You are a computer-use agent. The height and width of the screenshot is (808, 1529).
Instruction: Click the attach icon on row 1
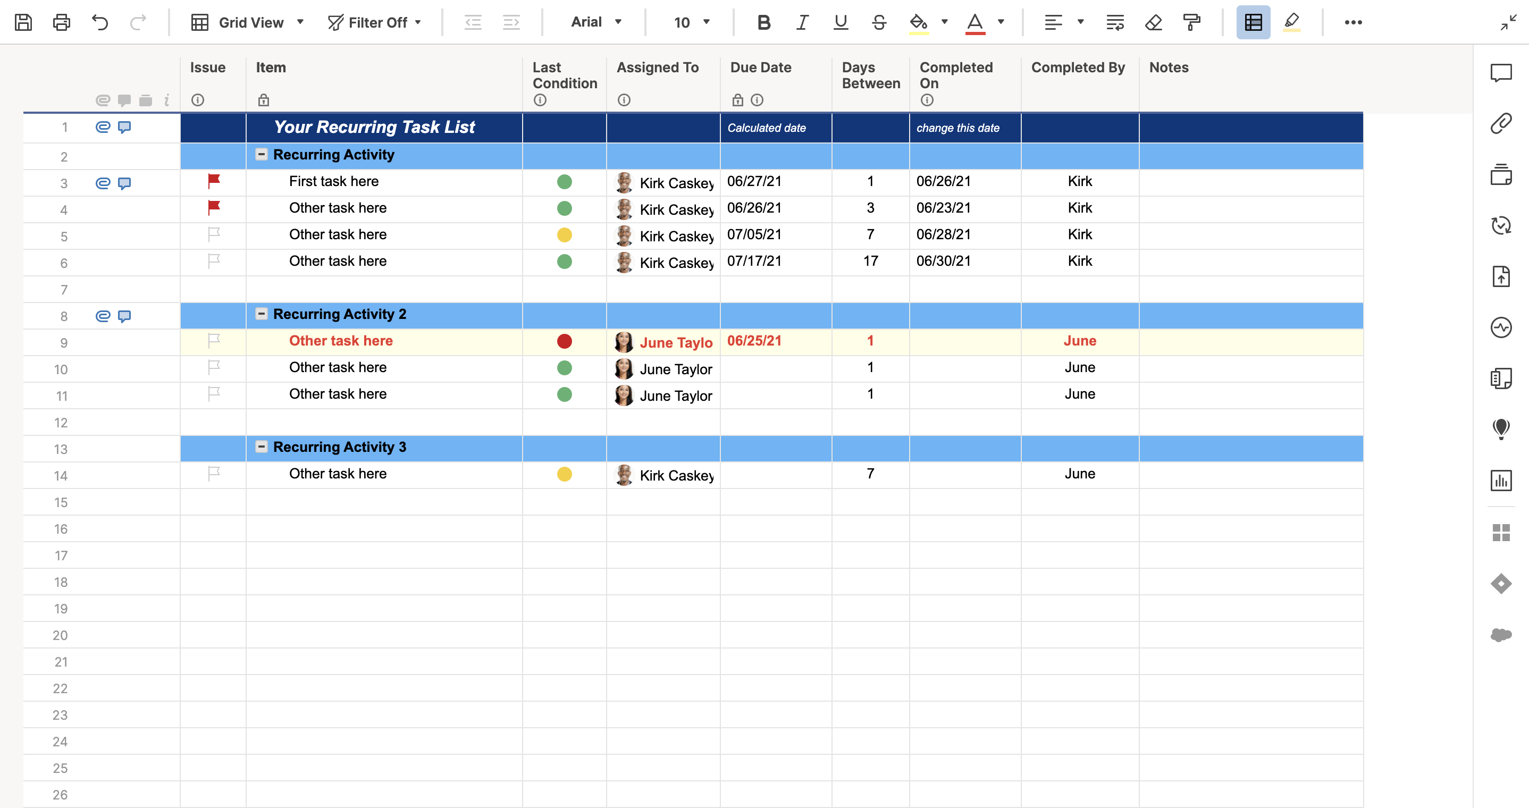(101, 127)
